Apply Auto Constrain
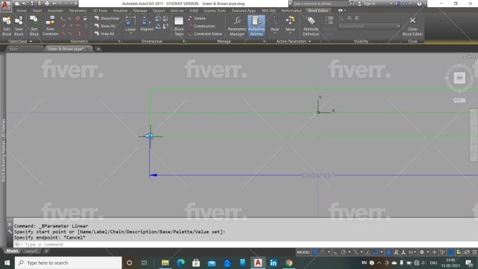This screenshot has height=269, width=478. pyautogui.click(x=51, y=26)
